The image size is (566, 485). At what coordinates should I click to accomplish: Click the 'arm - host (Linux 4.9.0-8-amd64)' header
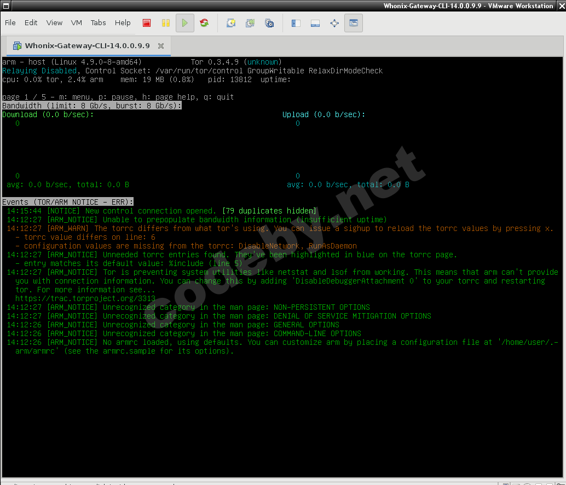click(72, 62)
